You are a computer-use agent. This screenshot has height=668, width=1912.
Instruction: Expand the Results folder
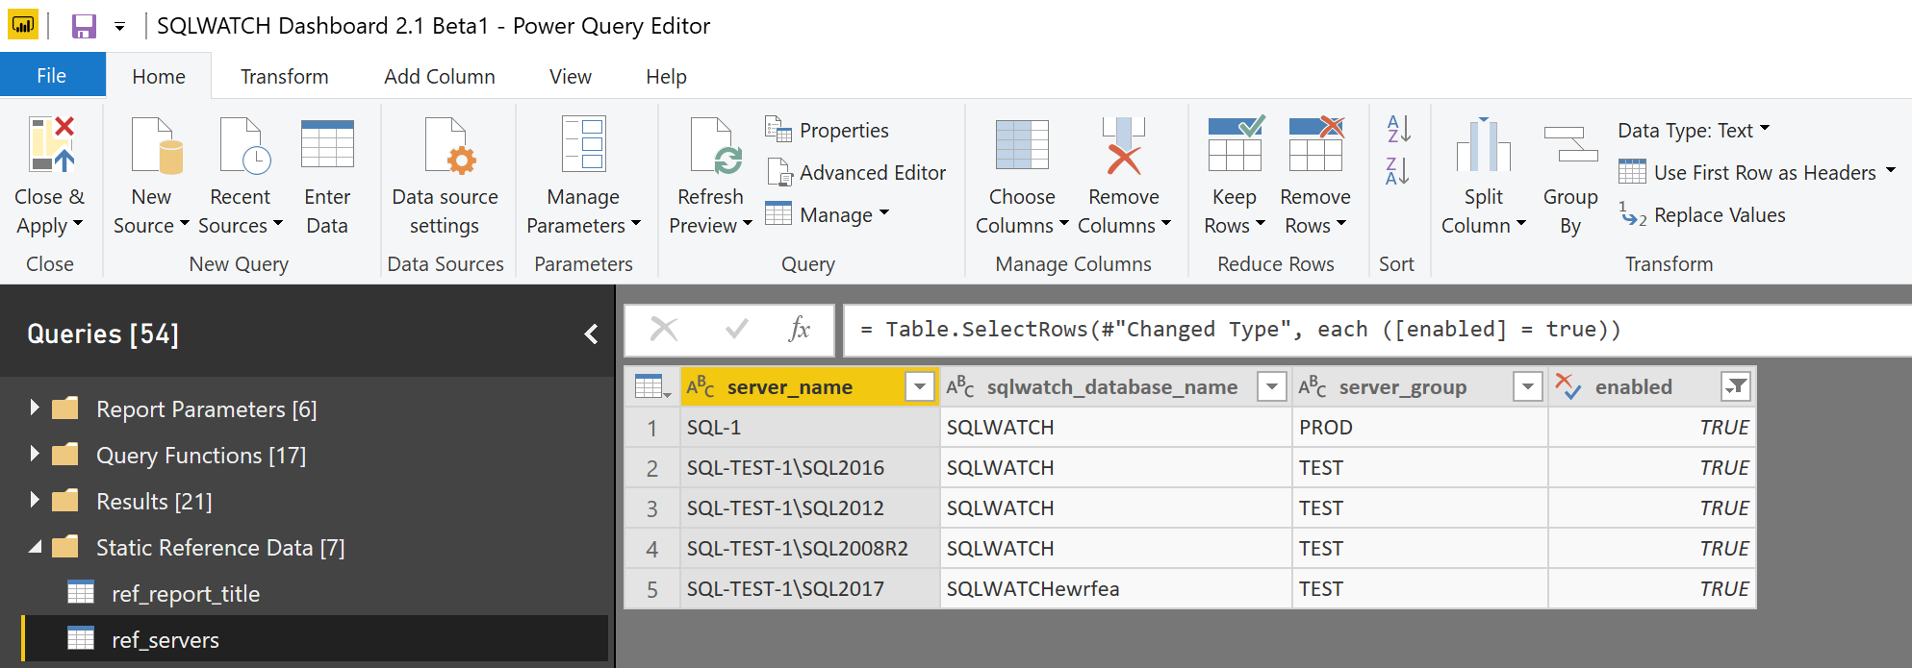click(x=35, y=500)
